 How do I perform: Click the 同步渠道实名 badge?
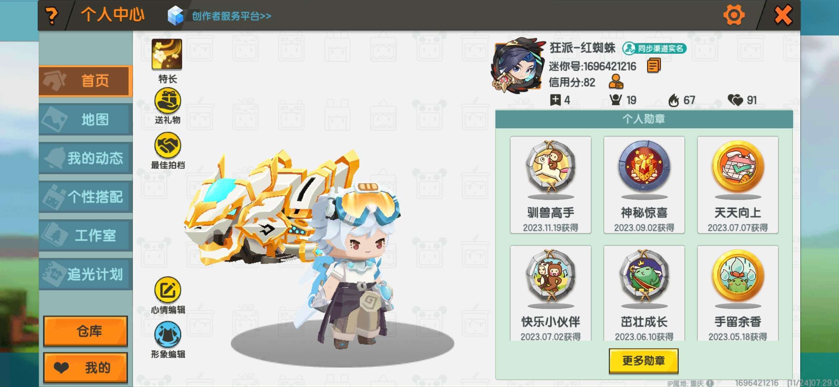[654, 48]
